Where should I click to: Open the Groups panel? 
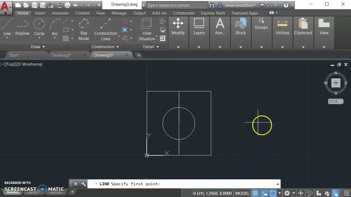261,33
